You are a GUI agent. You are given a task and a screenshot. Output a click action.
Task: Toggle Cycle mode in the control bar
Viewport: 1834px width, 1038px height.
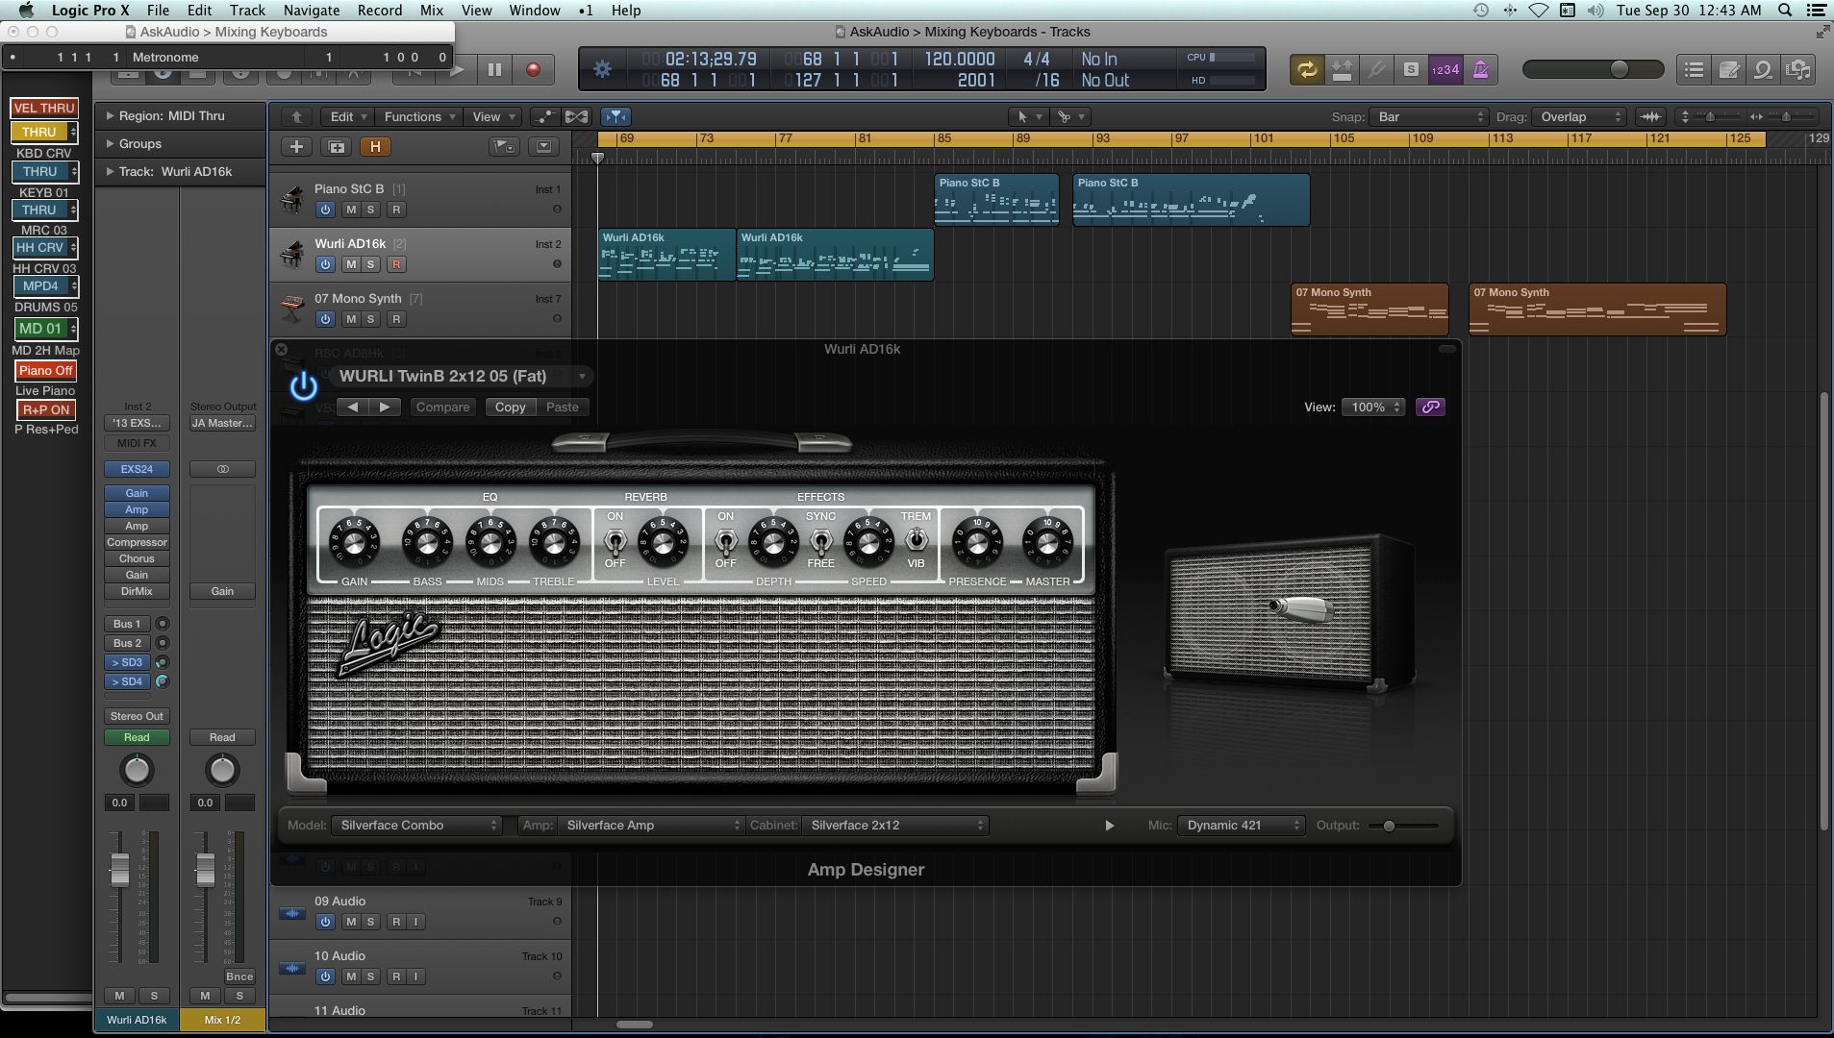pos(1306,69)
